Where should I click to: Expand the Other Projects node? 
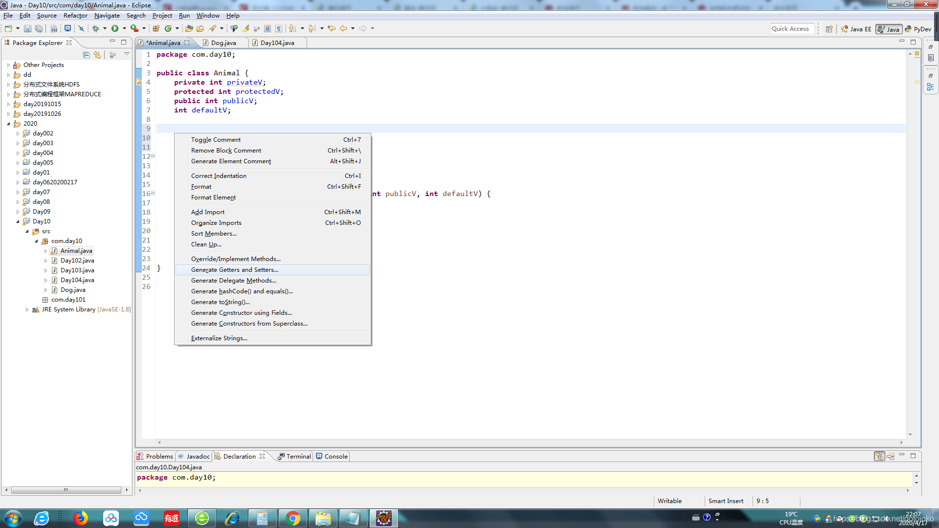click(8, 65)
